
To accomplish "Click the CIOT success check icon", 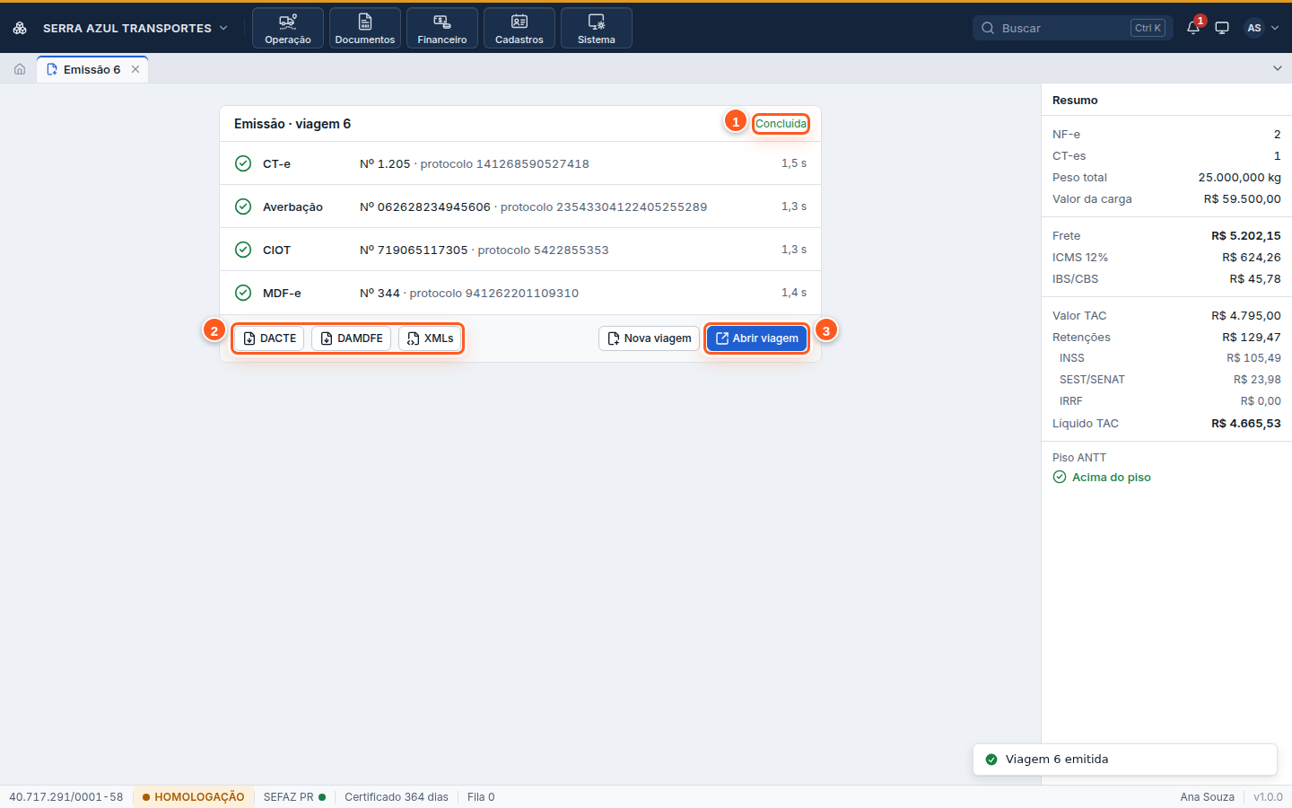I will (x=243, y=250).
